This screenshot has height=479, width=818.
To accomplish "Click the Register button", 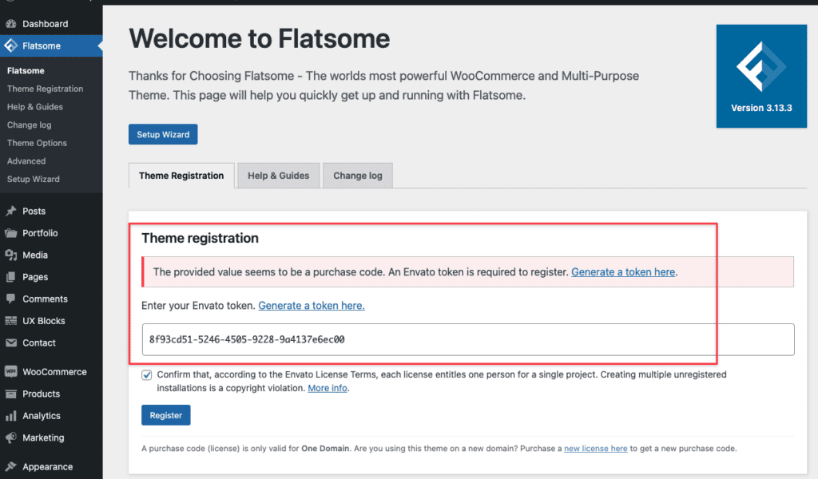I will (x=166, y=415).
